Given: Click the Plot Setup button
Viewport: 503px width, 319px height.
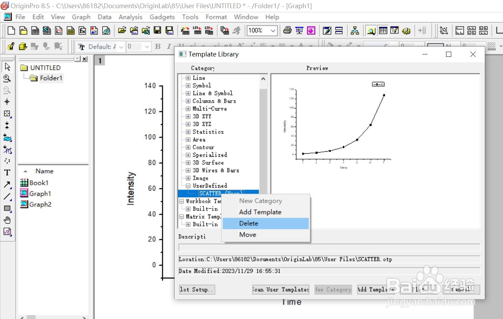Looking at the screenshot, I should tap(197, 290).
